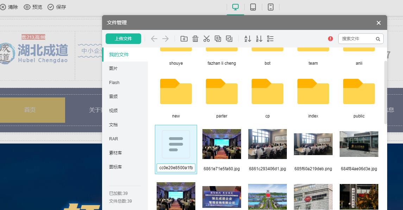Go back to the previous folder
The height and width of the screenshot is (210, 403).
point(154,39)
